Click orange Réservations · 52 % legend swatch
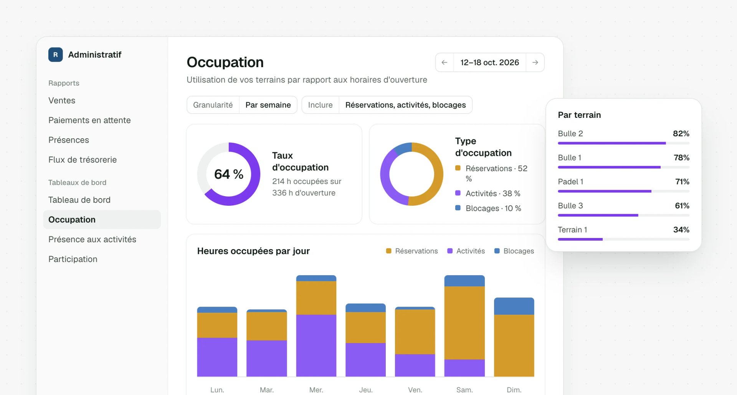Screen dimensions: 737x395 click(x=458, y=168)
